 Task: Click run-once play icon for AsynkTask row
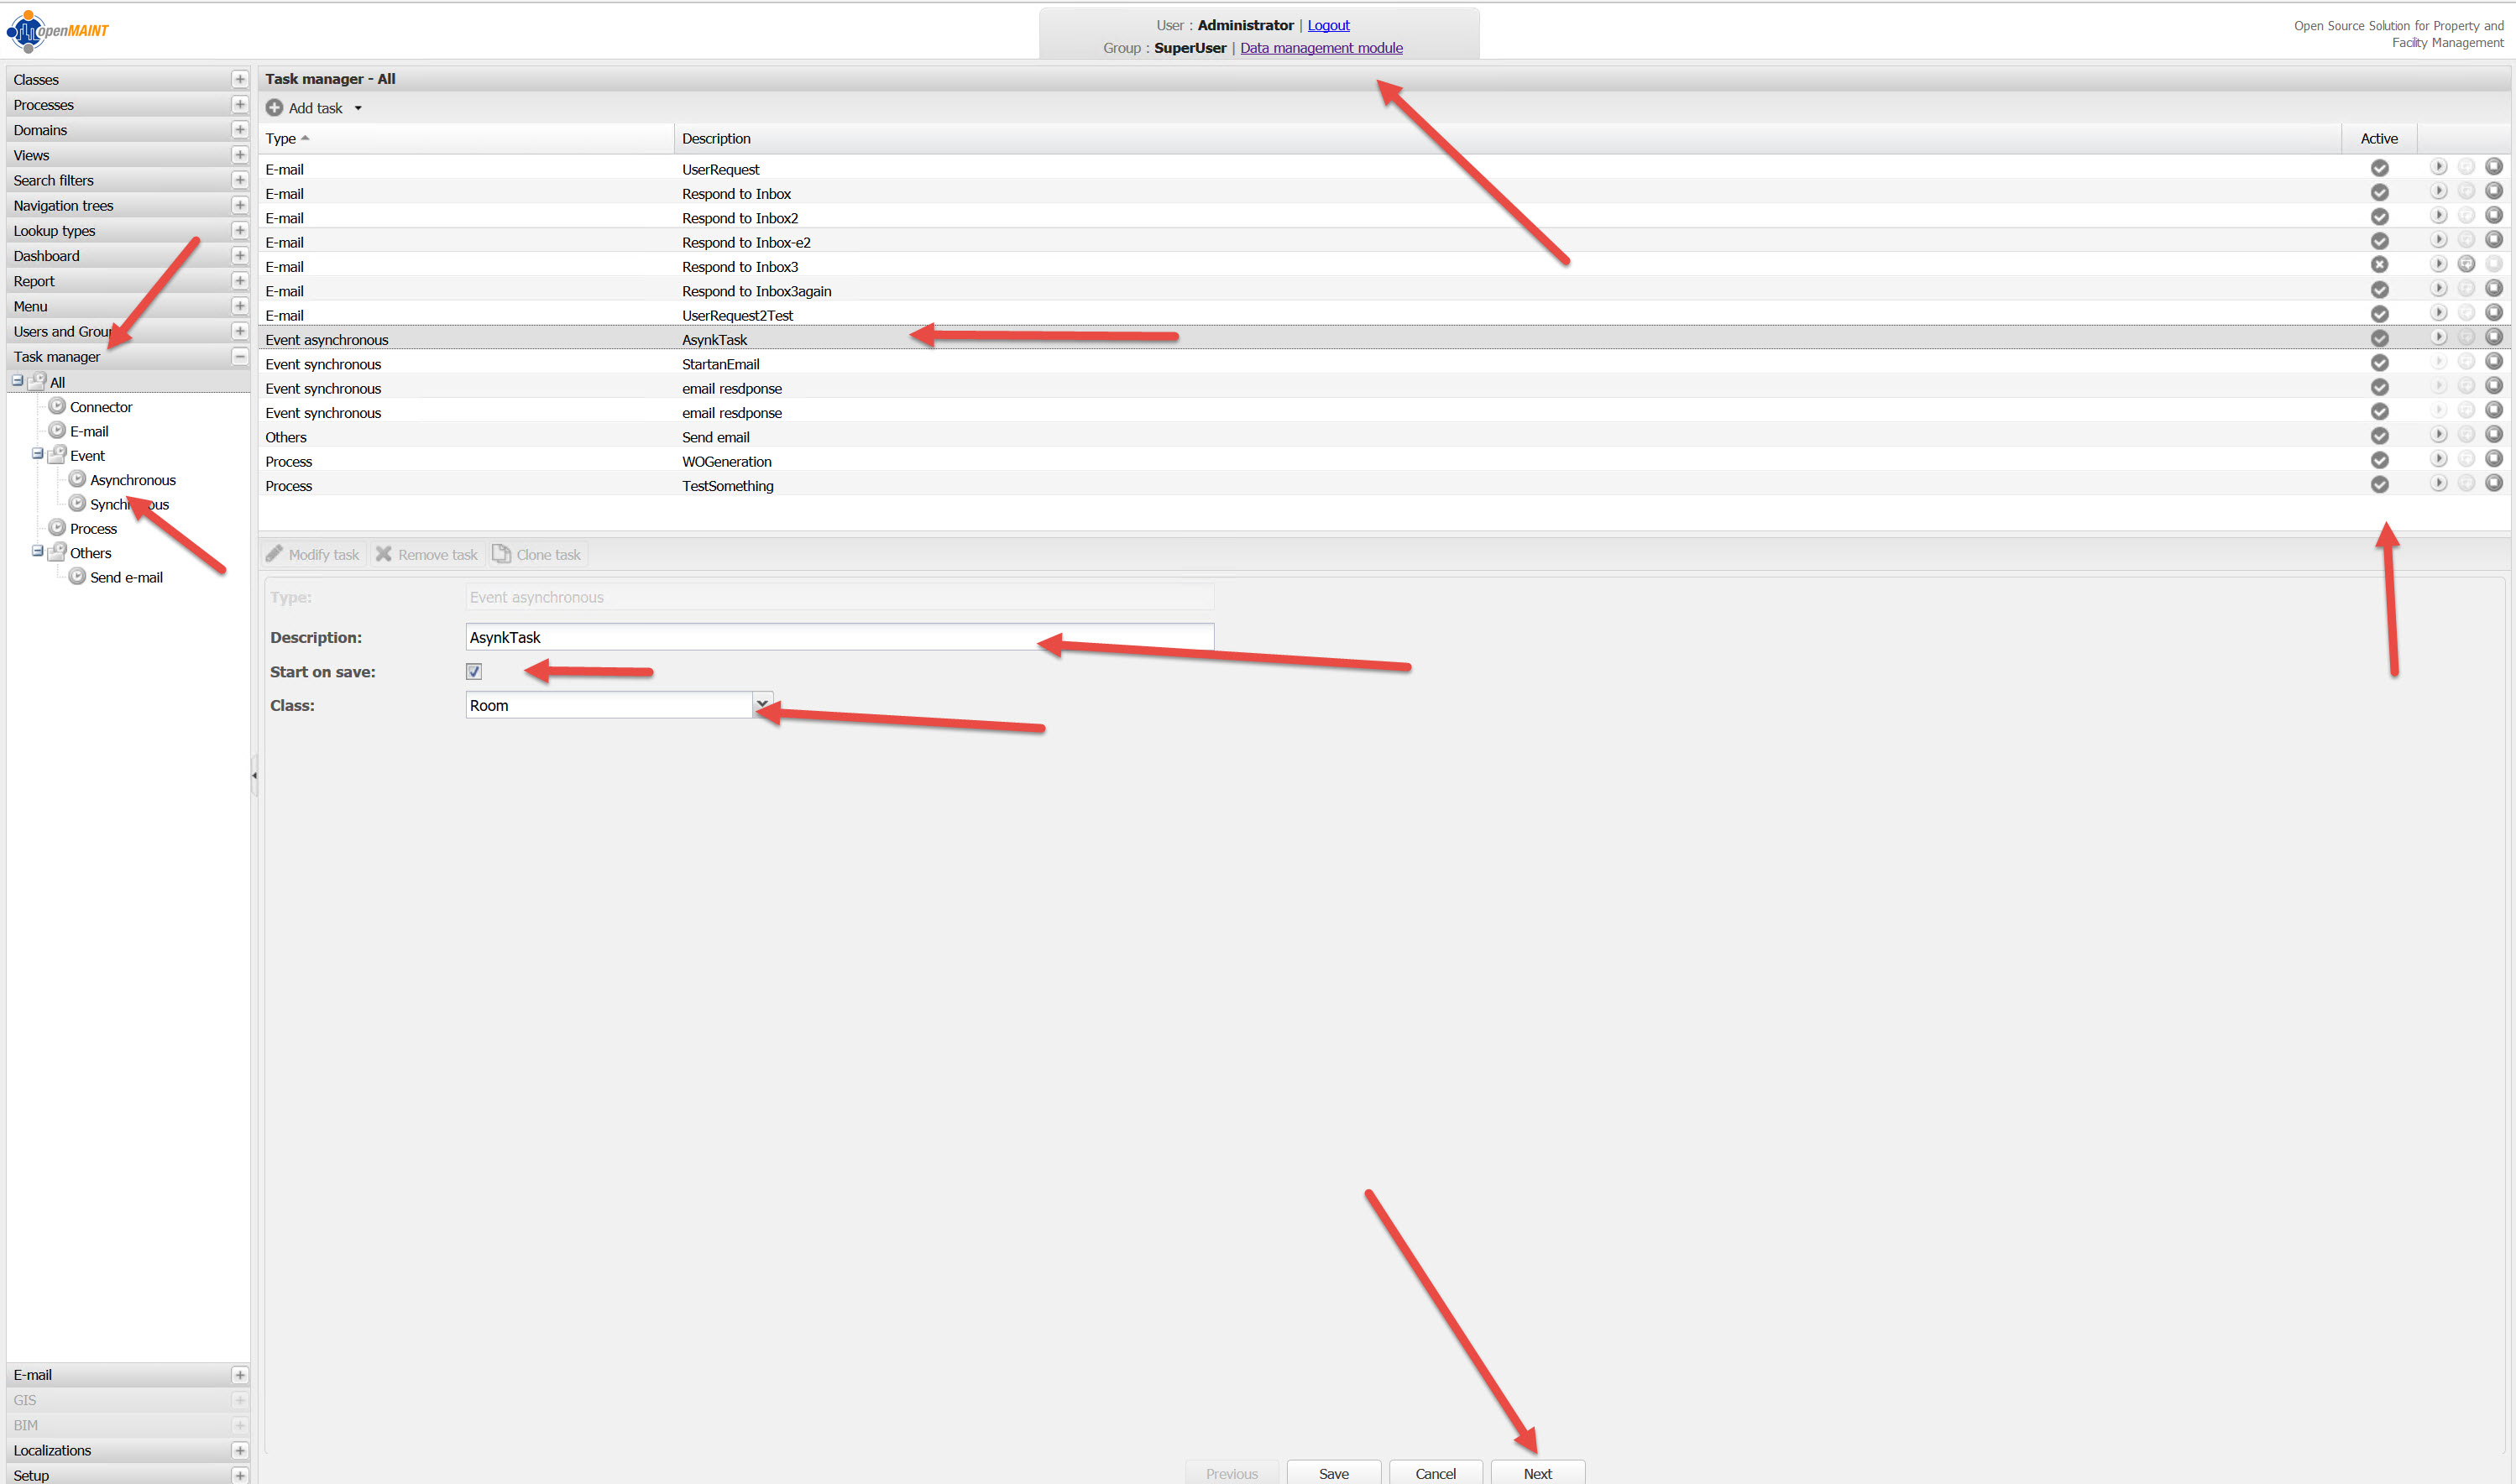pyautogui.click(x=2438, y=338)
